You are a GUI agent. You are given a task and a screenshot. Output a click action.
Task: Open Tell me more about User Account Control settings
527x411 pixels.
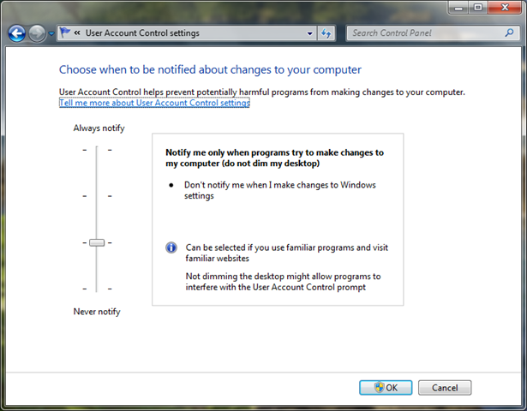coord(154,103)
